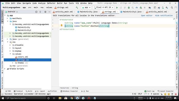Open the Build menu
The image size is (179, 101).
click(x=60, y=3)
